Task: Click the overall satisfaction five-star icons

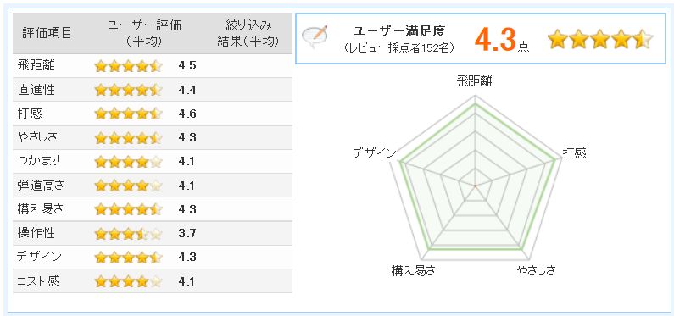Action: coord(600,40)
